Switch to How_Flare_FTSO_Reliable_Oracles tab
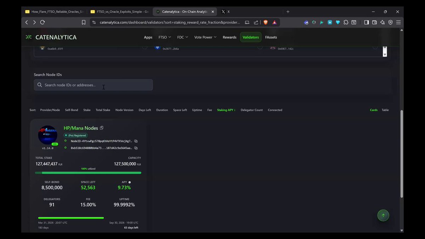Viewport: 425px width, 239px height. pos(54,12)
